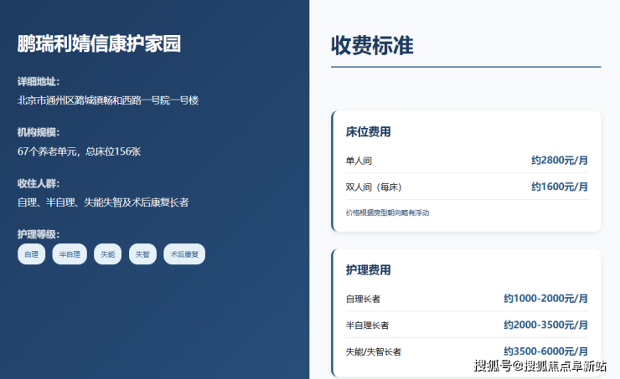This screenshot has width=620, height=379.
Task: Click the 收费标准 heading
Action: tap(372, 45)
